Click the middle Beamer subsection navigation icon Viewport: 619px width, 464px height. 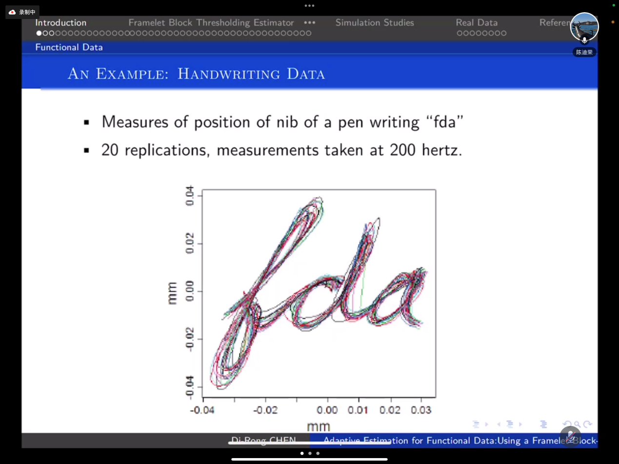click(509, 424)
